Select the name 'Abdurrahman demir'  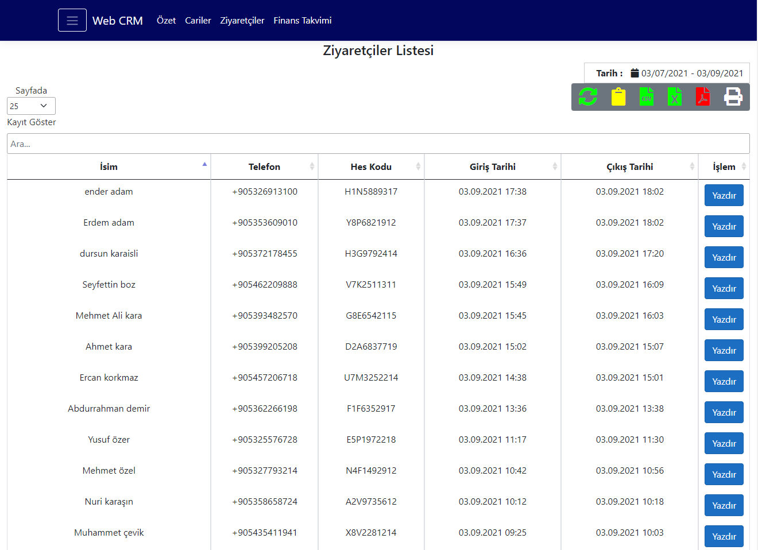coord(109,408)
